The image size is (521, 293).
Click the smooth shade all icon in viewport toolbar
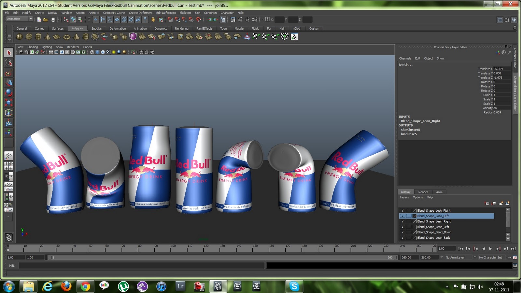(x=97, y=52)
